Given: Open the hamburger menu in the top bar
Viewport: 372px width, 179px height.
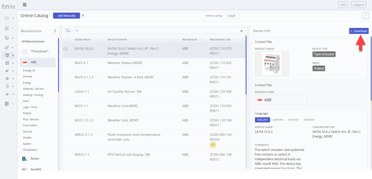Looking at the screenshot, I should point(25,4).
